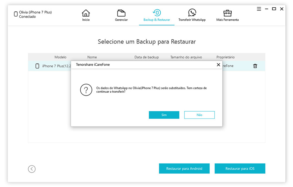The height and width of the screenshot is (187, 293).
Task: Switch to the Início tab label
Action: [x=86, y=20]
